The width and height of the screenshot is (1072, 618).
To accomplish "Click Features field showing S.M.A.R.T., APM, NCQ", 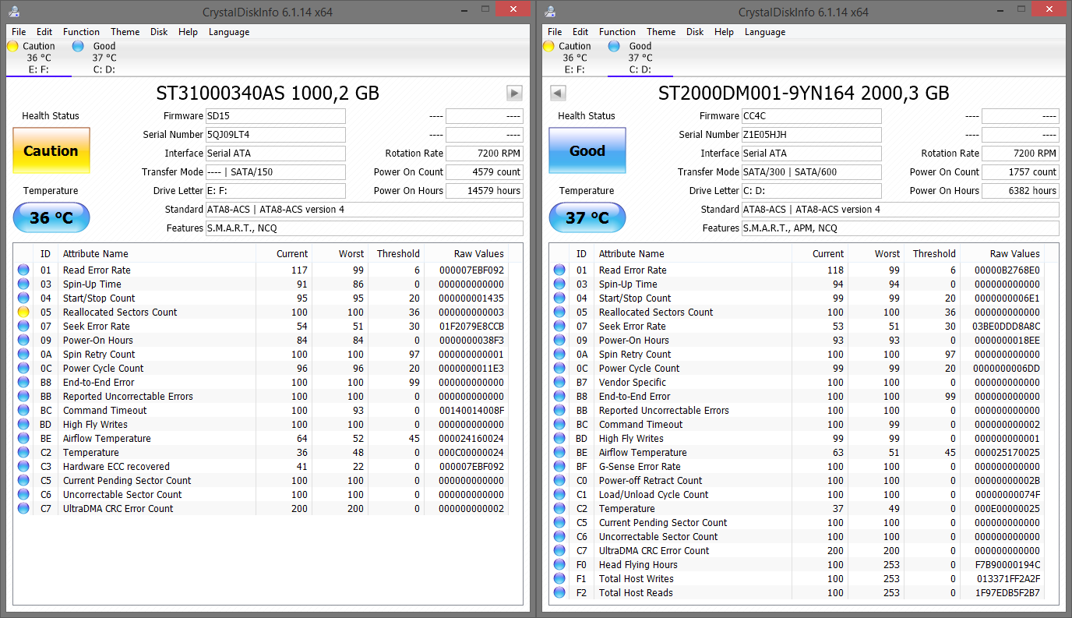I will (900, 228).
